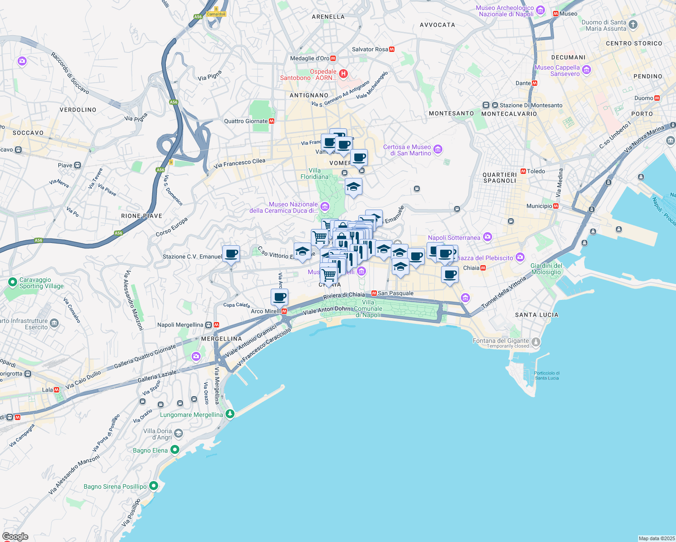The height and width of the screenshot is (542, 676).
Task: Click the Napoli Mergellina train station icon
Action: tap(208, 325)
